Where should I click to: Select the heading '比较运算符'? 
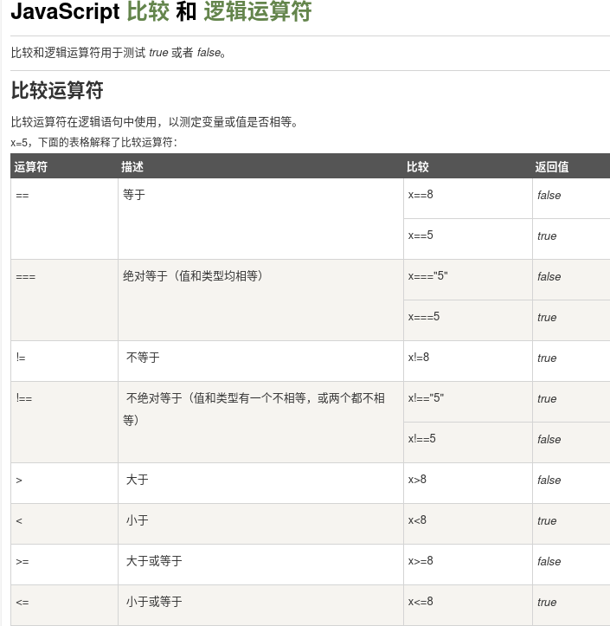(57, 90)
